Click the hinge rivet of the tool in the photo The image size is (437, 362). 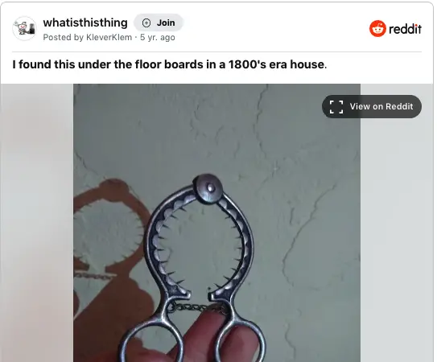pyautogui.click(x=208, y=189)
